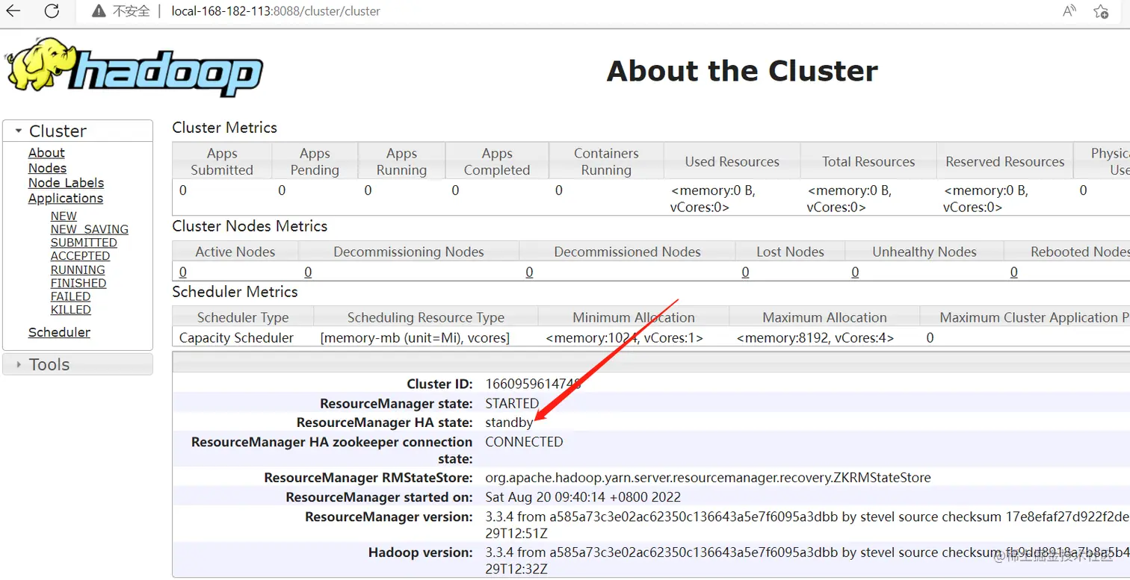Add page to favorites star icon

pyautogui.click(x=1101, y=11)
